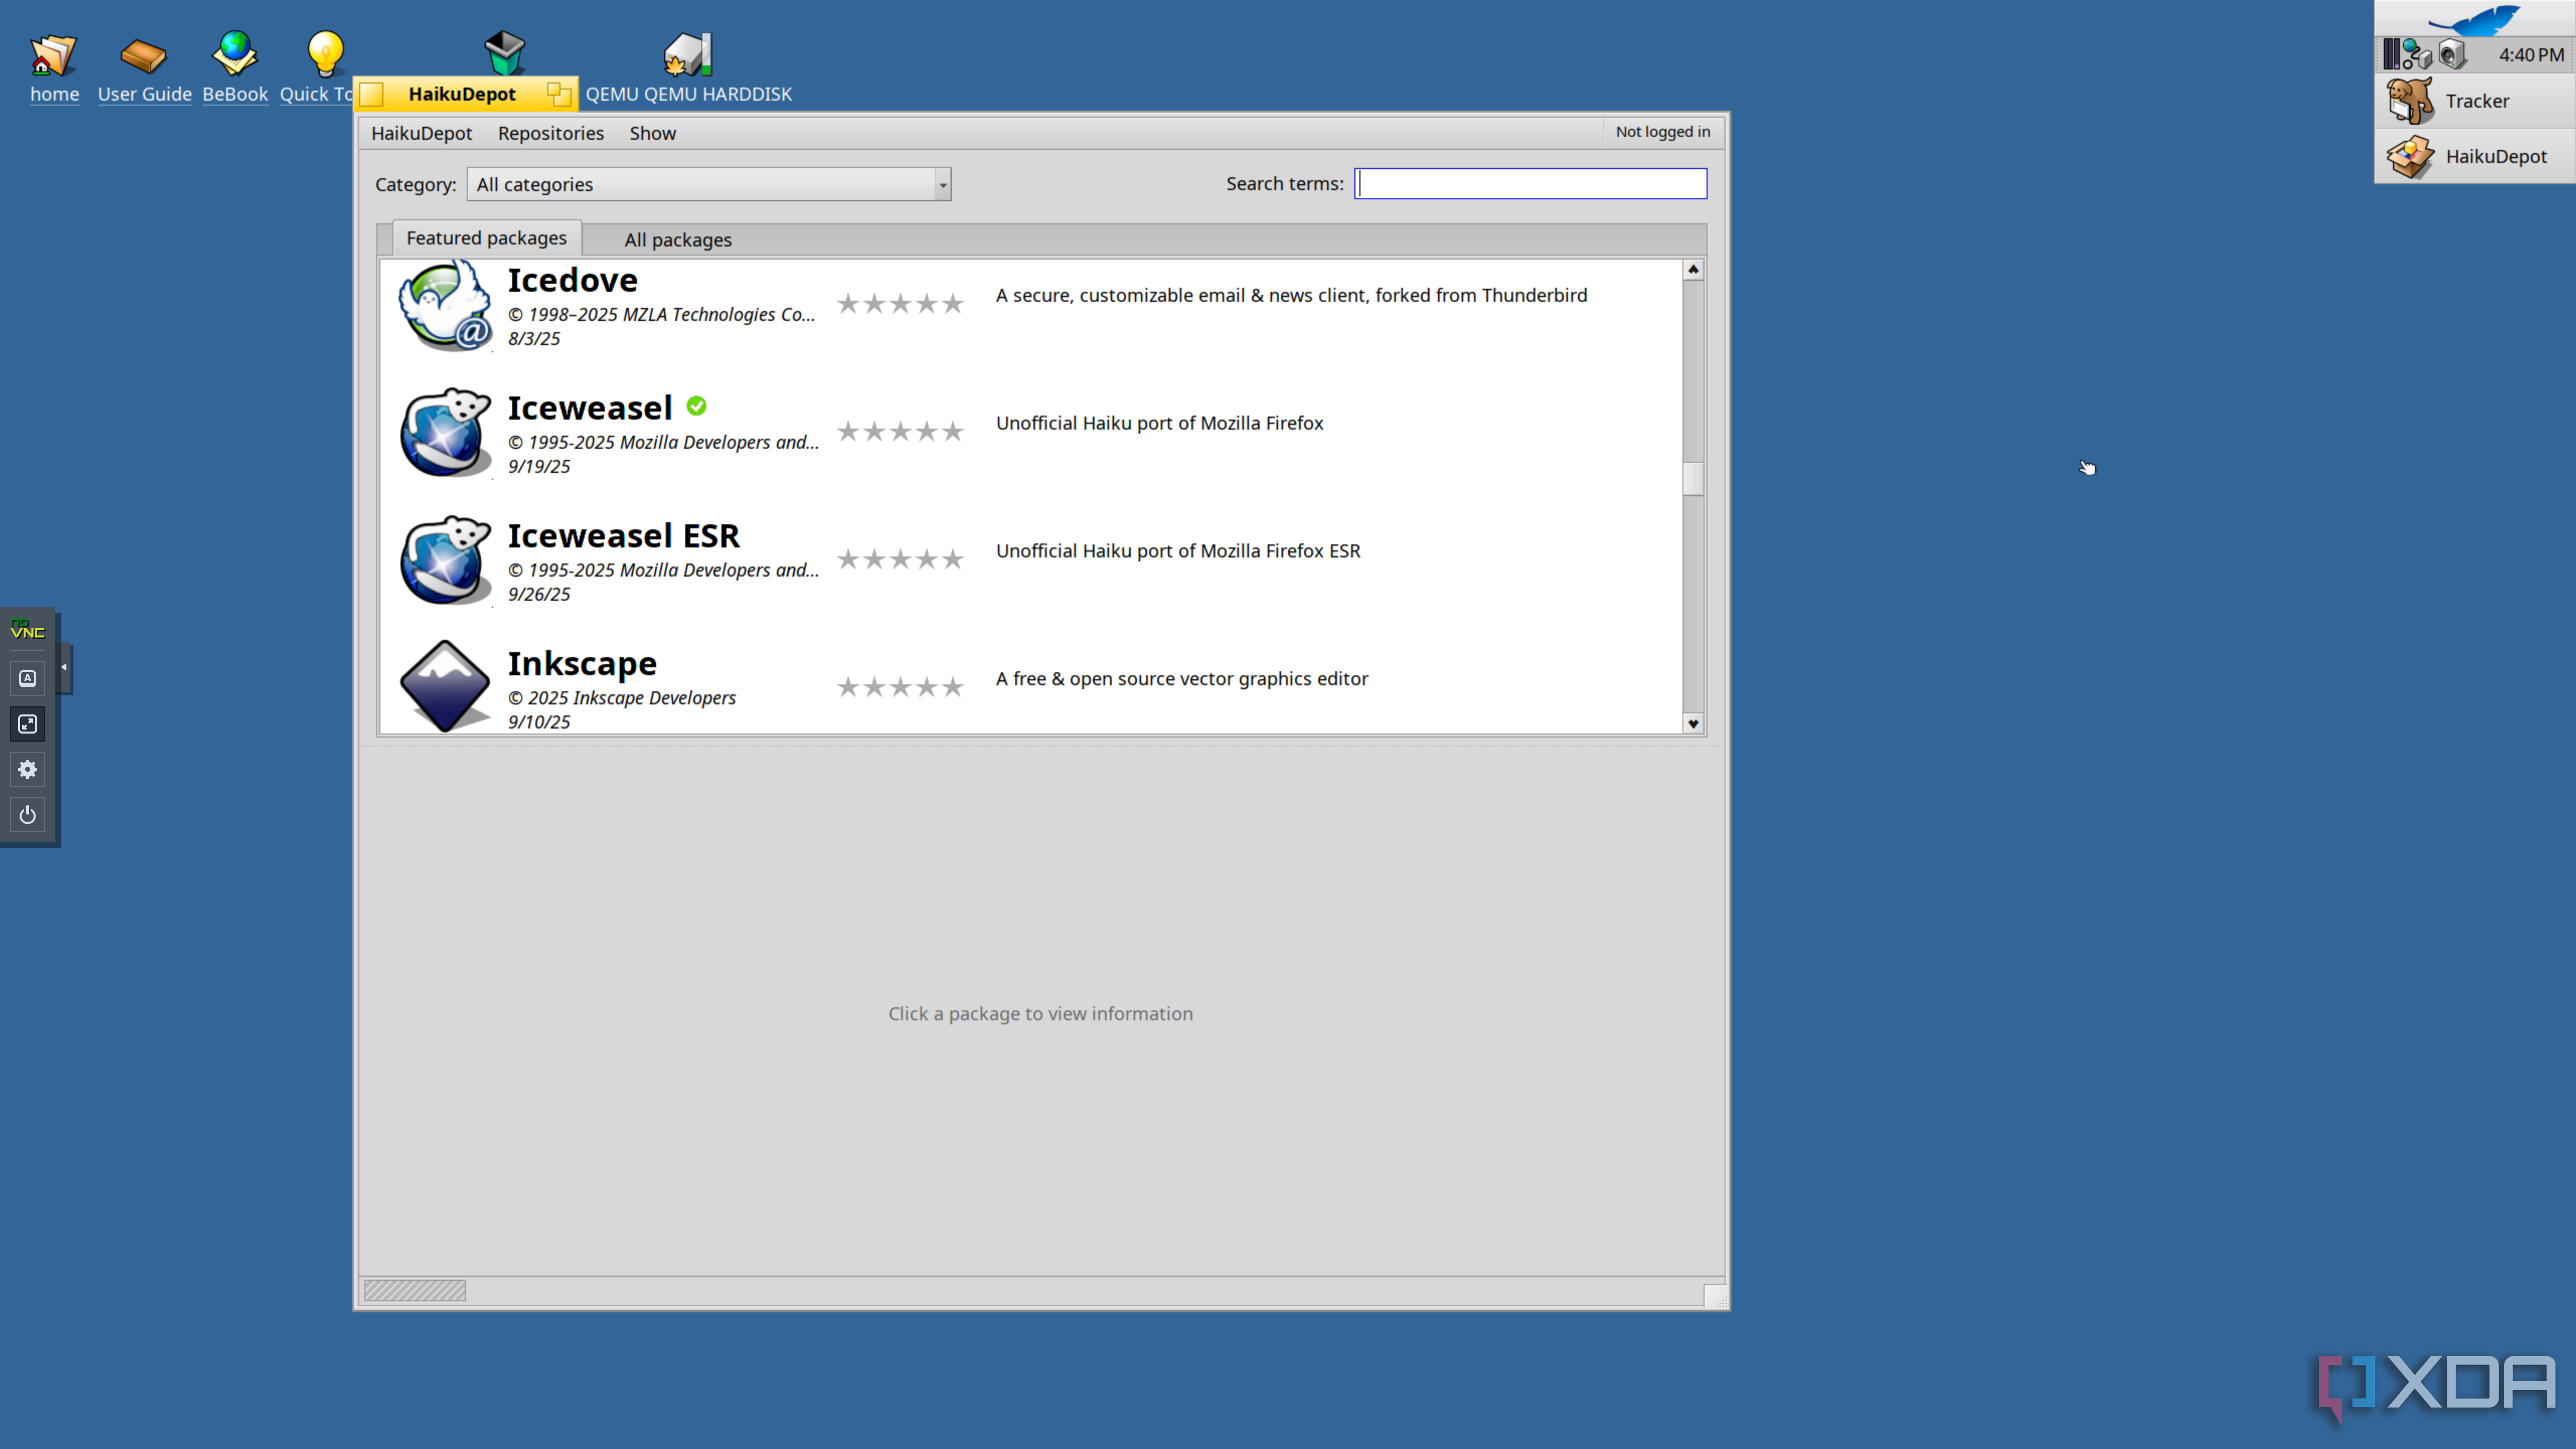Collapse the noVNC control bar handle
2576x1449 pixels.
point(64,668)
